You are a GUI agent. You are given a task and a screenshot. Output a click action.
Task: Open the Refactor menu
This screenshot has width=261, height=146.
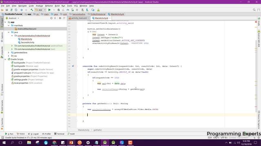[49, 6]
